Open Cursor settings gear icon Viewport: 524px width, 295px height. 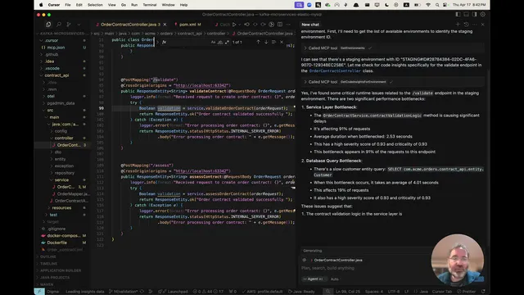(482, 15)
